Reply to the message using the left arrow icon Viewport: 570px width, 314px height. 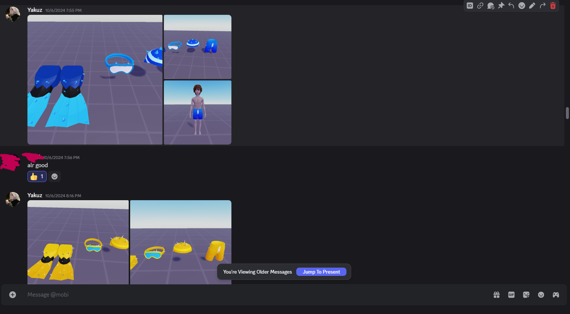click(511, 6)
